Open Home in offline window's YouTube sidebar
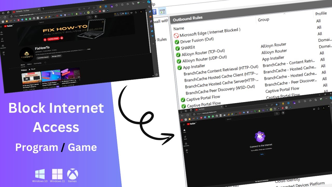Image resolution: width=332 pixels, height=187 pixels. (x=185, y=131)
